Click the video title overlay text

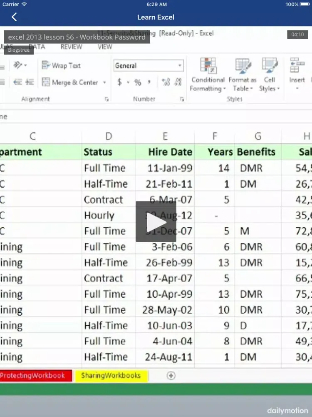pyautogui.click(x=77, y=37)
